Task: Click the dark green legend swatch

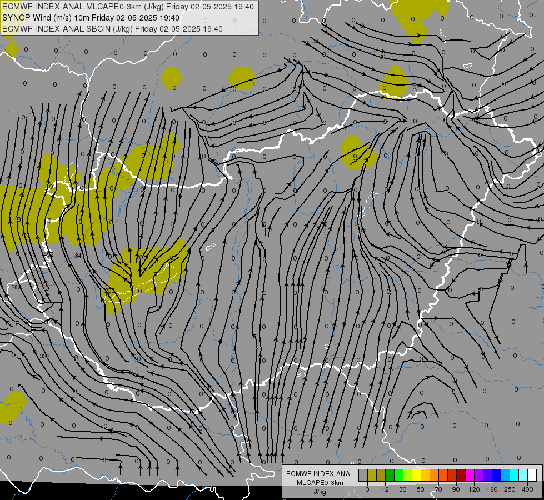Action: pos(390,475)
